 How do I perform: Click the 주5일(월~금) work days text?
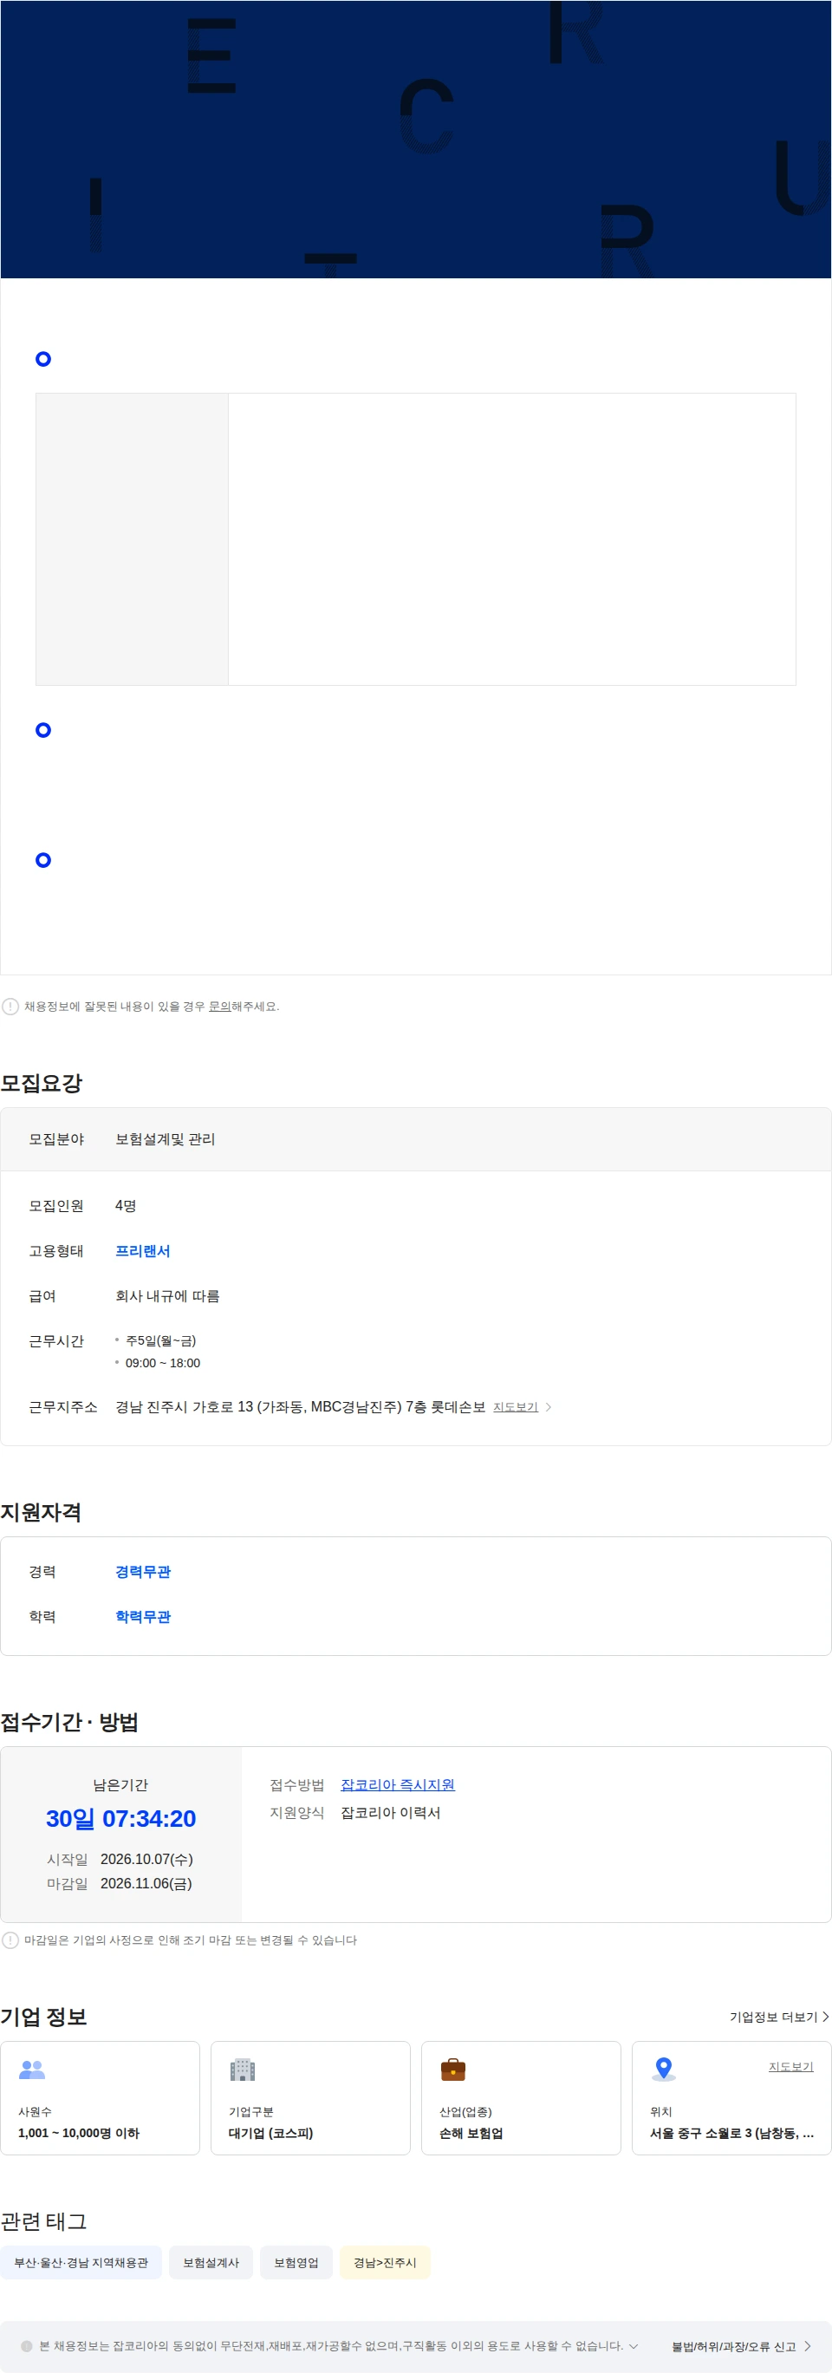coord(161,1341)
